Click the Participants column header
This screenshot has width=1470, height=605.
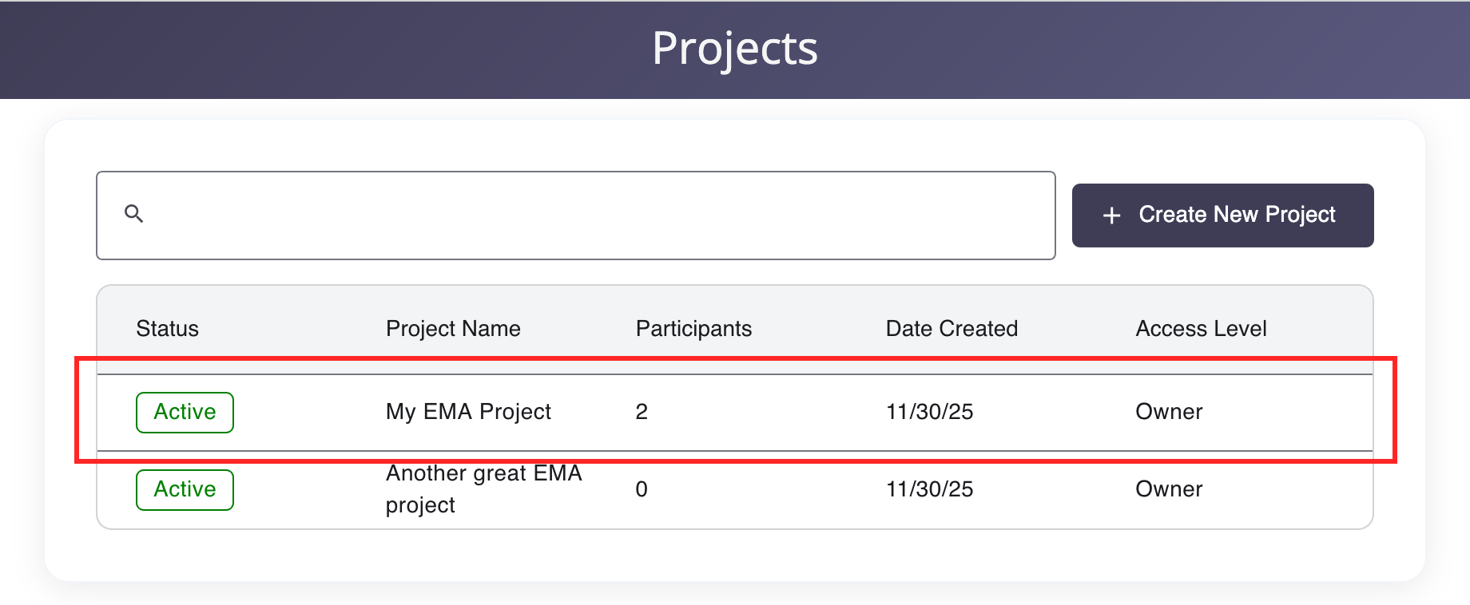[693, 328]
